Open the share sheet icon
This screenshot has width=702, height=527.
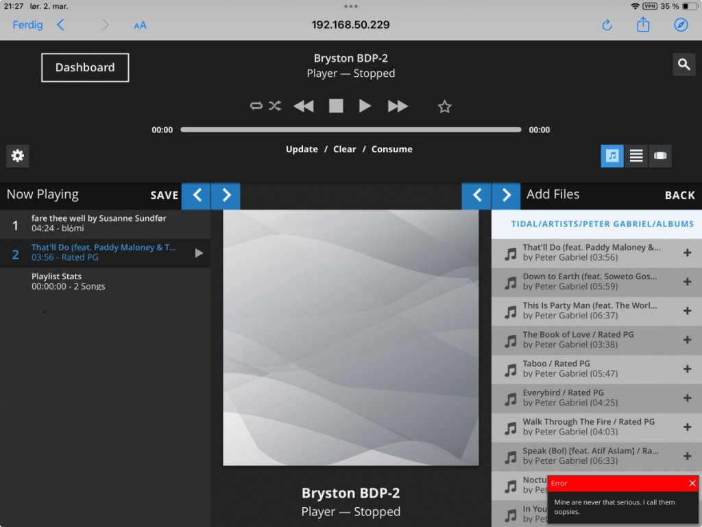tap(643, 24)
